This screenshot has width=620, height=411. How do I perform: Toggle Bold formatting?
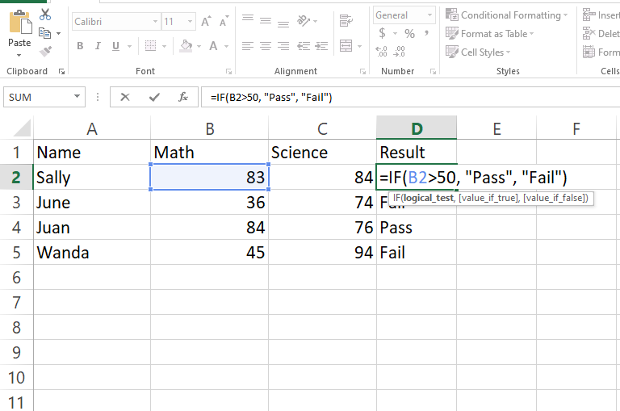click(80, 46)
